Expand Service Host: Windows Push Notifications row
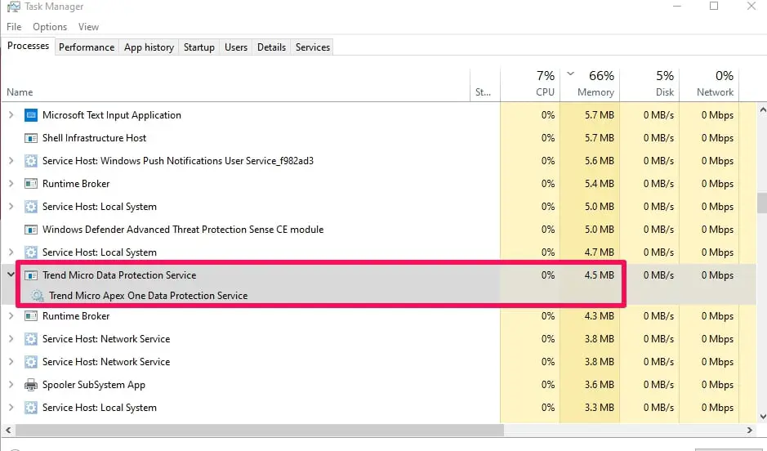The image size is (767, 451). pos(11,161)
